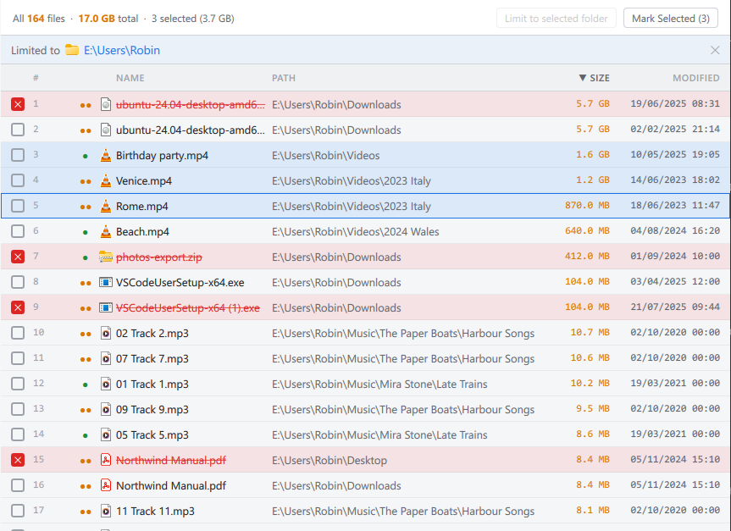Click the audio icon of 05 Track 5.mp3
731x531 pixels.
pyautogui.click(x=106, y=434)
